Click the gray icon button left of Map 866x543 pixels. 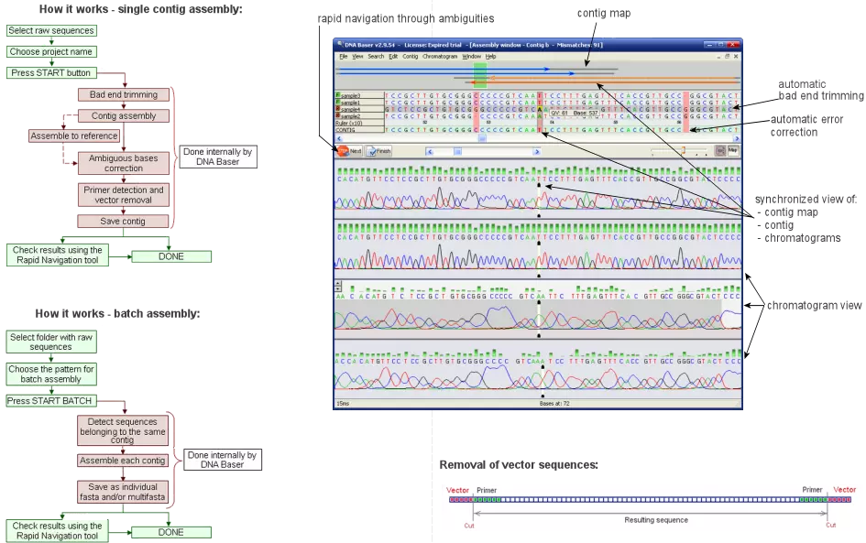coord(719,150)
